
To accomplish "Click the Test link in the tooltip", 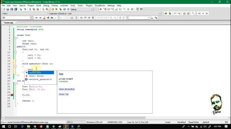I will 61,74.
